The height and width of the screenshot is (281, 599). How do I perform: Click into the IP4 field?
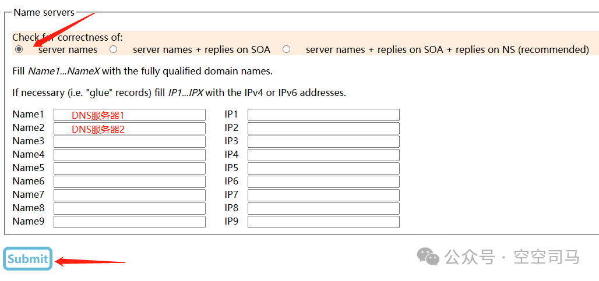click(323, 155)
